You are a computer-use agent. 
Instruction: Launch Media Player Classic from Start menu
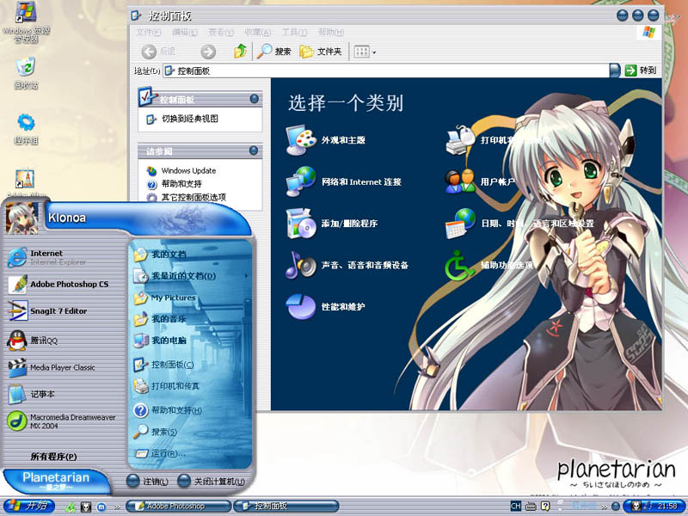pyautogui.click(x=65, y=368)
